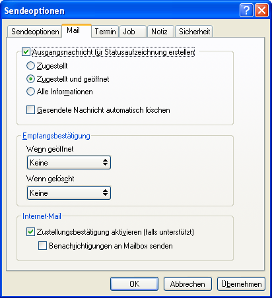Apply changes with Übernehmen button
The height and width of the screenshot is (298, 272).
pyautogui.click(x=241, y=284)
